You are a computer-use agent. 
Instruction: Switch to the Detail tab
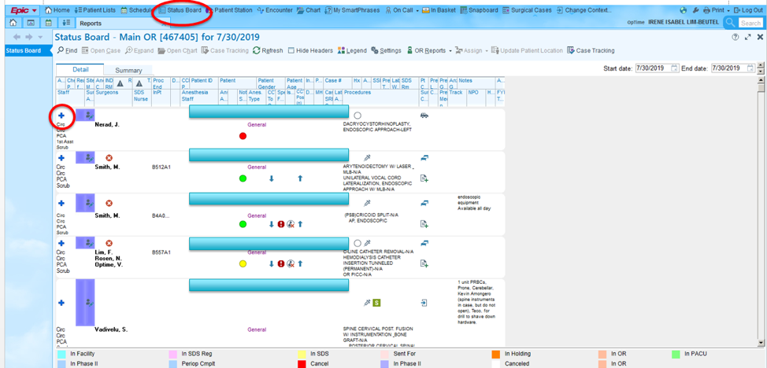80,70
